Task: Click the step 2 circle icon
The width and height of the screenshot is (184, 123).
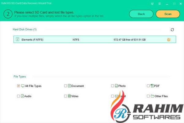Action: tap(8, 14)
